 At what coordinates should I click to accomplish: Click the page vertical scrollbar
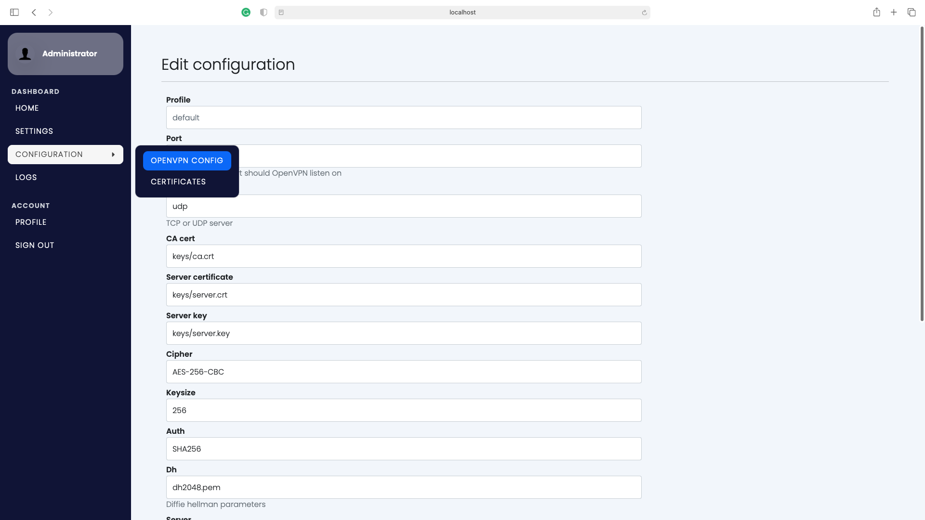coord(922,173)
